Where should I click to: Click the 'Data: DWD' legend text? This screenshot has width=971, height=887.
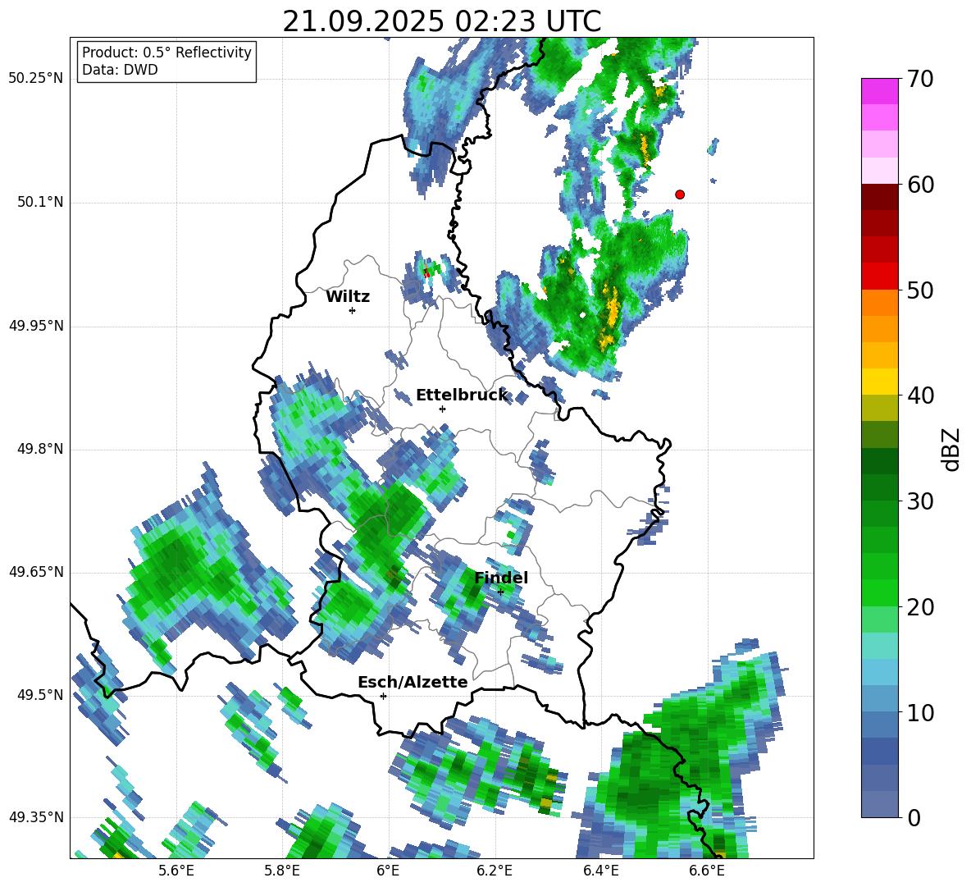point(120,70)
